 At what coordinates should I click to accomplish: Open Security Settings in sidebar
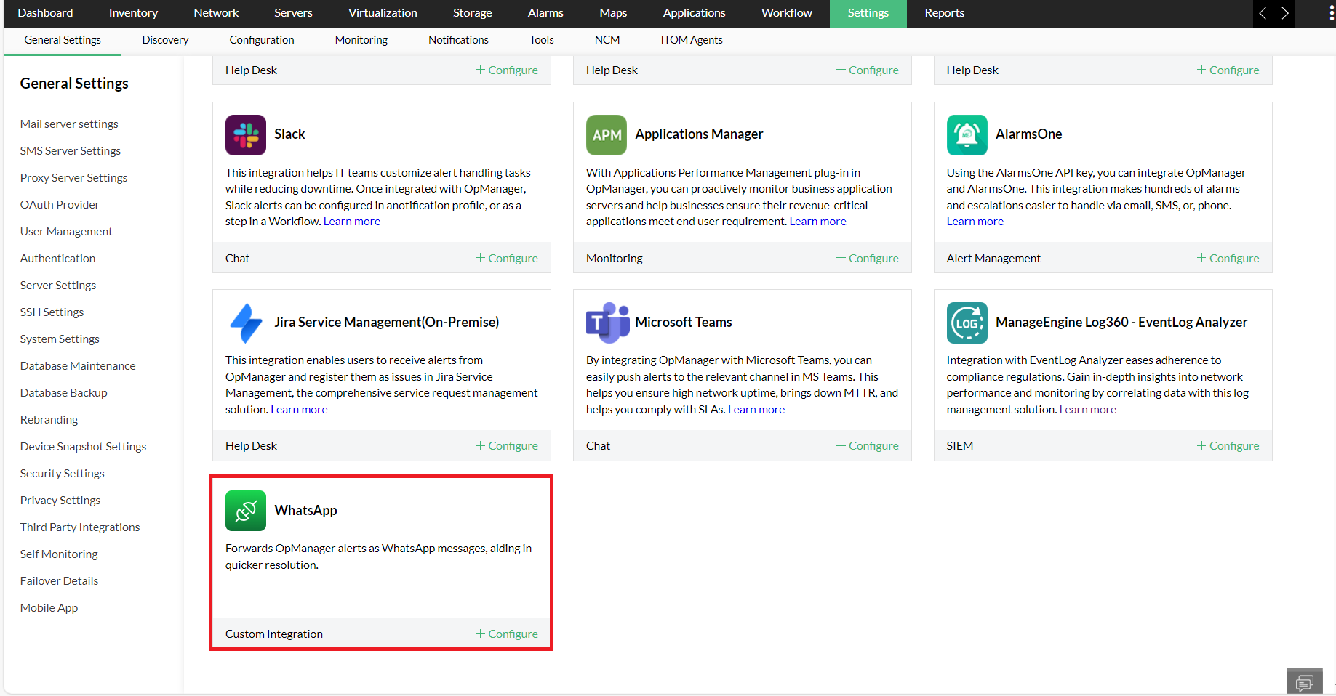point(63,474)
